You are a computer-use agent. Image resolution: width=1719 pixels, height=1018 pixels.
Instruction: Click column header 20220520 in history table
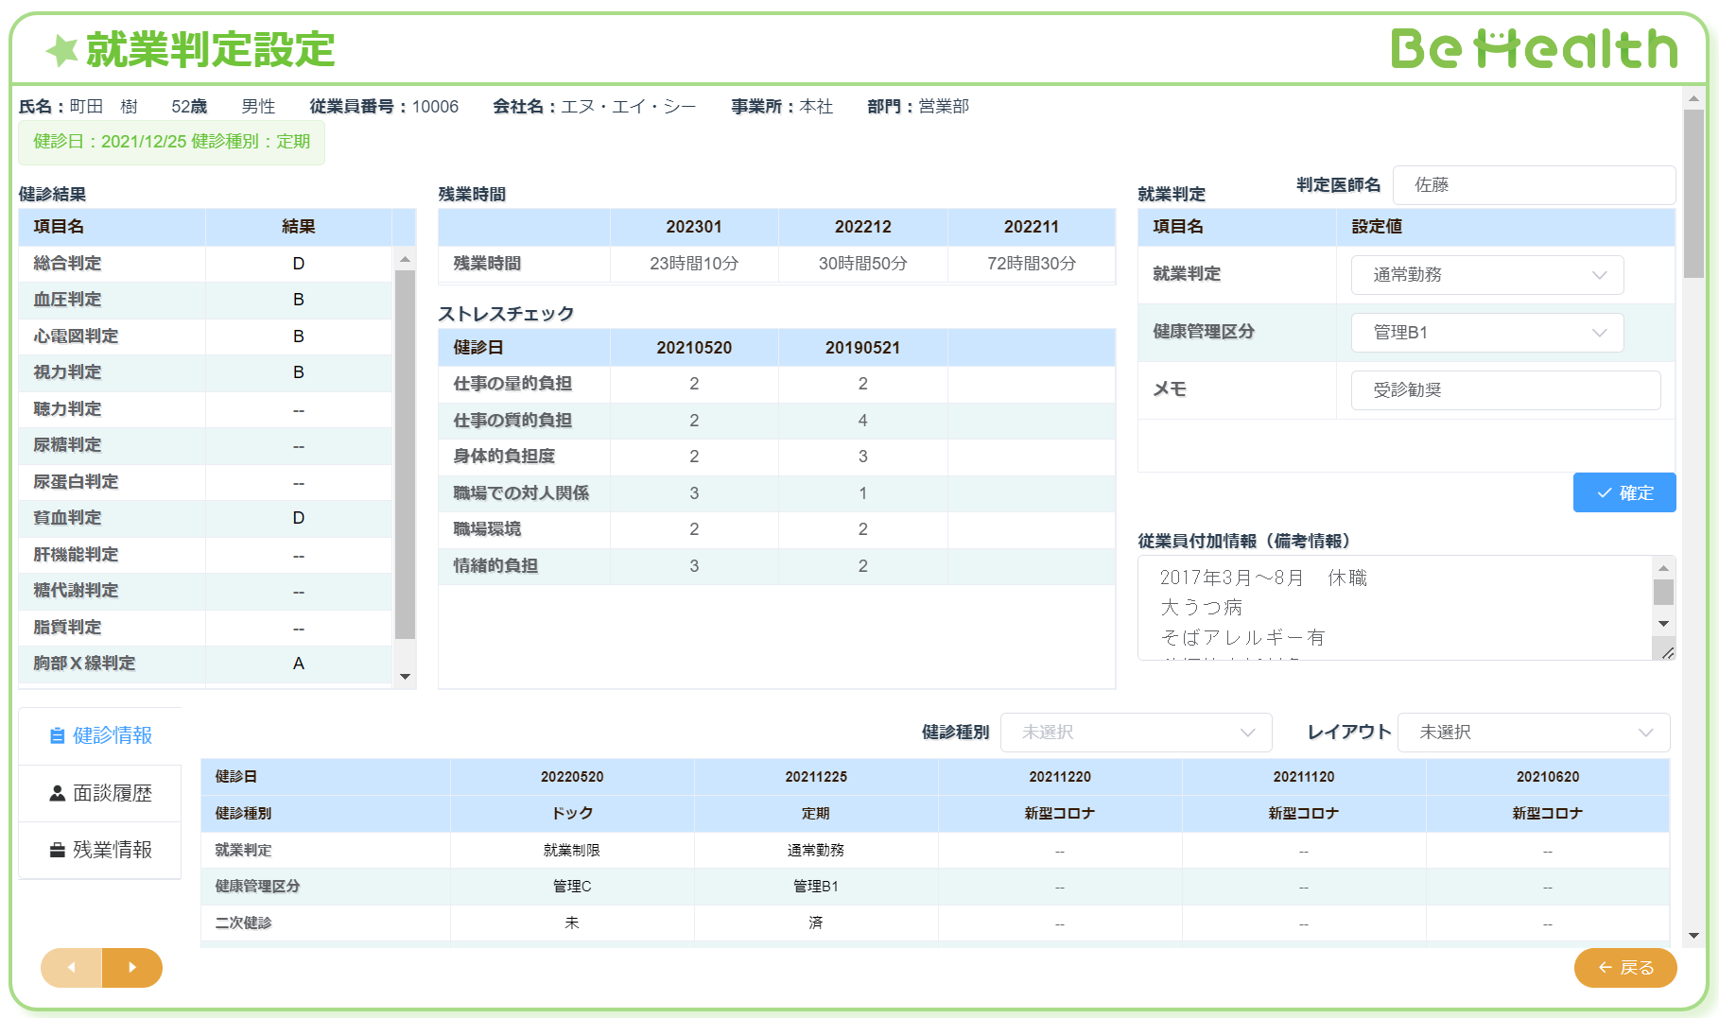point(572,777)
